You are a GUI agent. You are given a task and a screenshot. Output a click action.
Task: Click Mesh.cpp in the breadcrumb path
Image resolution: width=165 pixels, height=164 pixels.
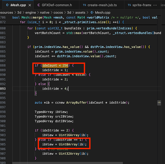(103, 12)
